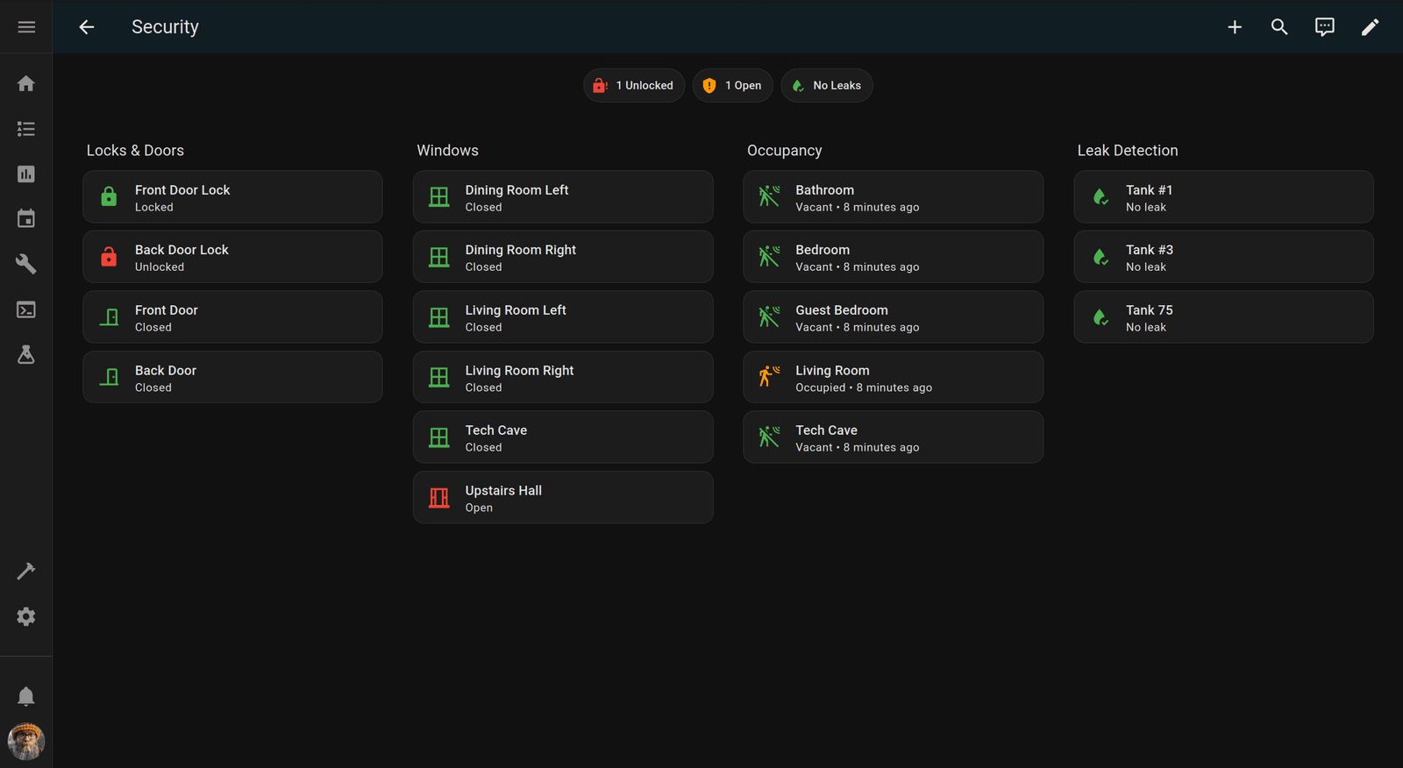Open notifications bell icon
Viewport: 1403px width, 768px height.
(x=26, y=696)
